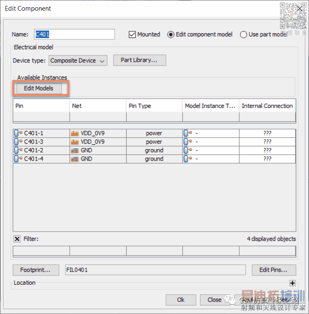Click the GND net text in the C401-2 row
This screenshot has width=309, height=314.
(x=86, y=150)
